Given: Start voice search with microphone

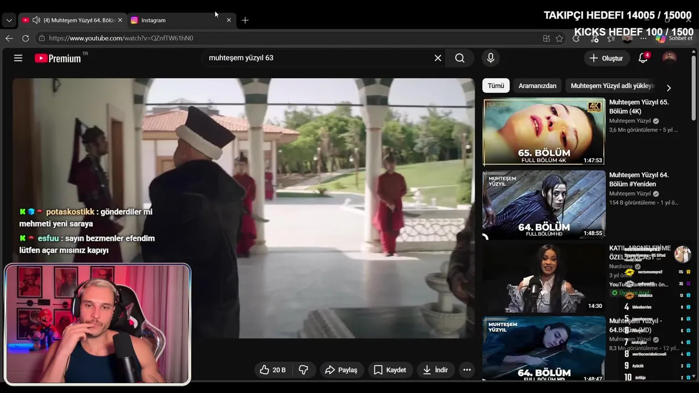Looking at the screenshot, I should (490, 58).
